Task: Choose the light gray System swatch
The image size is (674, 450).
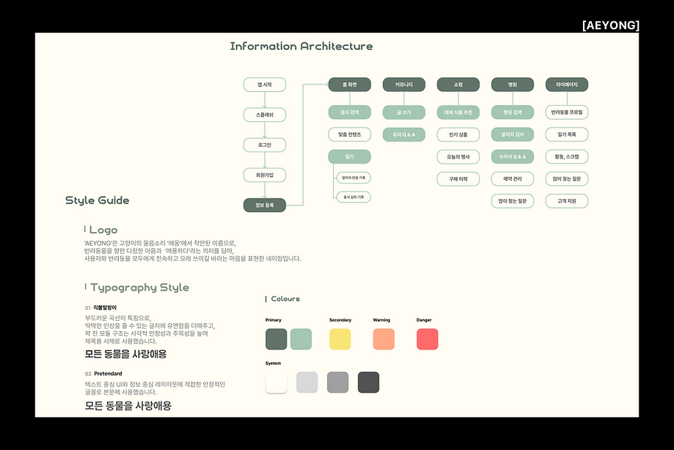Action: click(307, 382)
